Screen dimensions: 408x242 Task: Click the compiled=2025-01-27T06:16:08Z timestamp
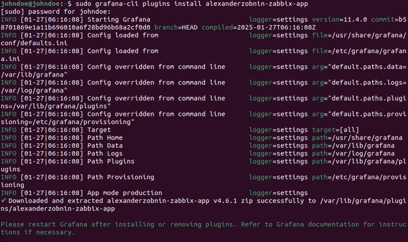[x=259, y=27]
